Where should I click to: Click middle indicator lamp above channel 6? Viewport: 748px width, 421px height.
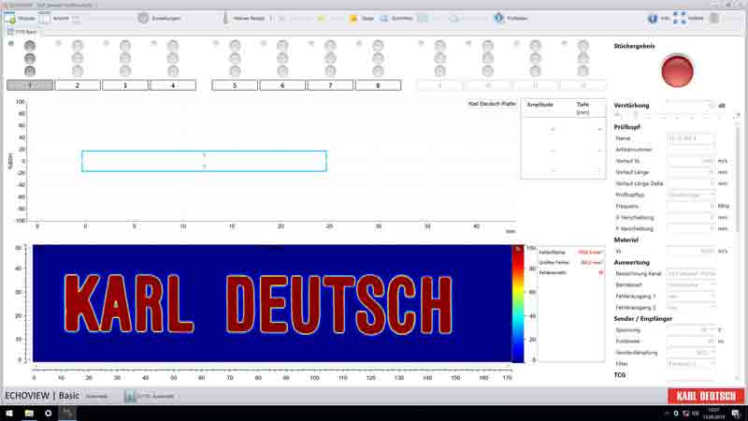(282, 58)
